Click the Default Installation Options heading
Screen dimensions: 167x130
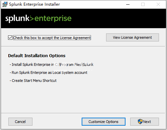click(37, 56)
